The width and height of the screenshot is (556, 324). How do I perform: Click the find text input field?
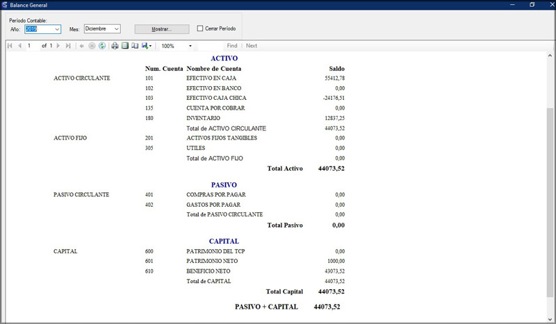pyautogui.click(x=211, y=46)
